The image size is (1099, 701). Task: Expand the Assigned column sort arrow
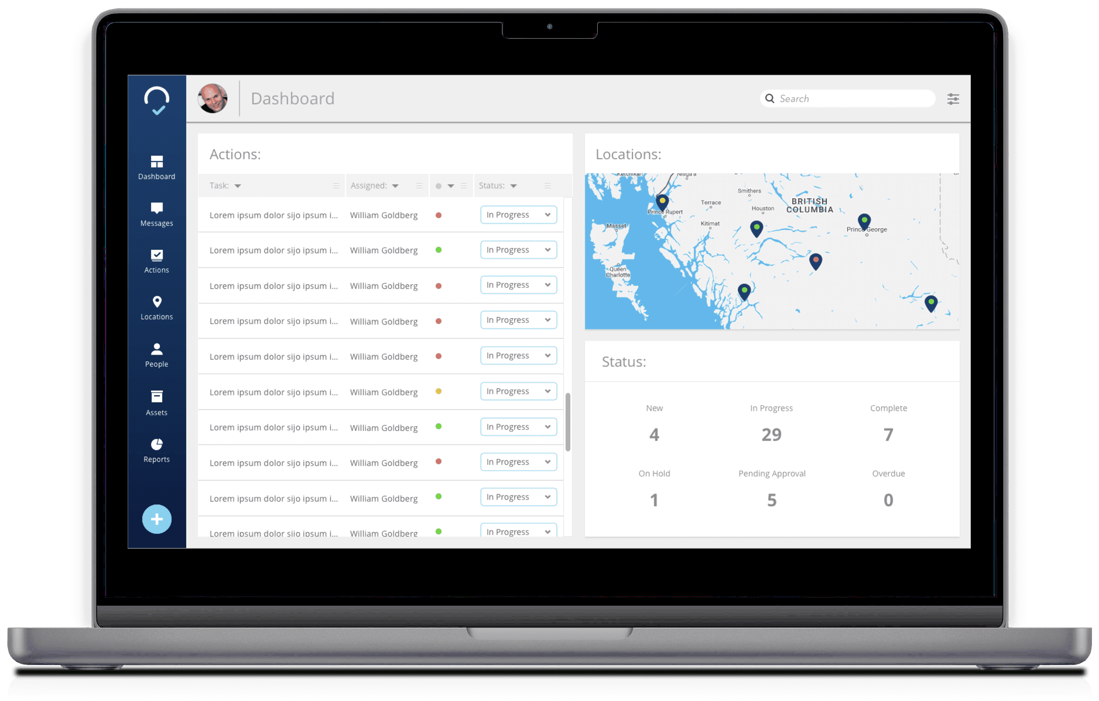[395, 186]
